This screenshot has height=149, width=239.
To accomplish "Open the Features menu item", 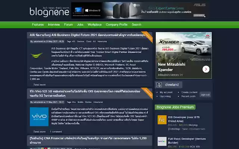I will (38, 25).
